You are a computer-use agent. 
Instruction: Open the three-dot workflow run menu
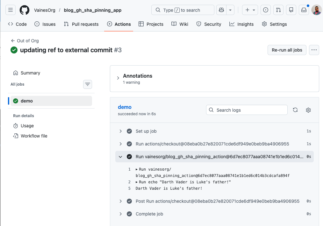(x=314, y=50)
